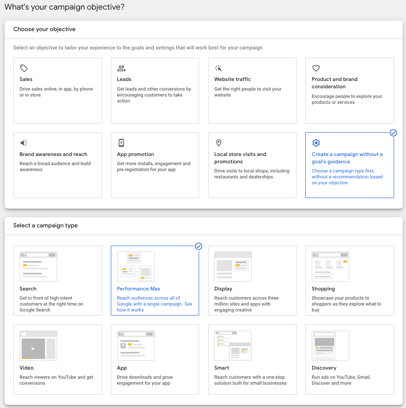
Task: Select the Shopping campaign type title
Action: [323, 289]
